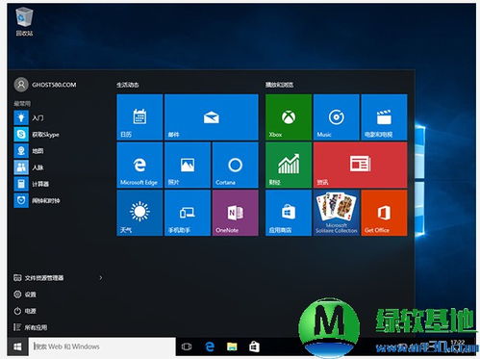Image resolution: width=480 pixels, height=359 pixels.
Task: Open the Money tile with the chart icon
Action: [x=289, y=165]
